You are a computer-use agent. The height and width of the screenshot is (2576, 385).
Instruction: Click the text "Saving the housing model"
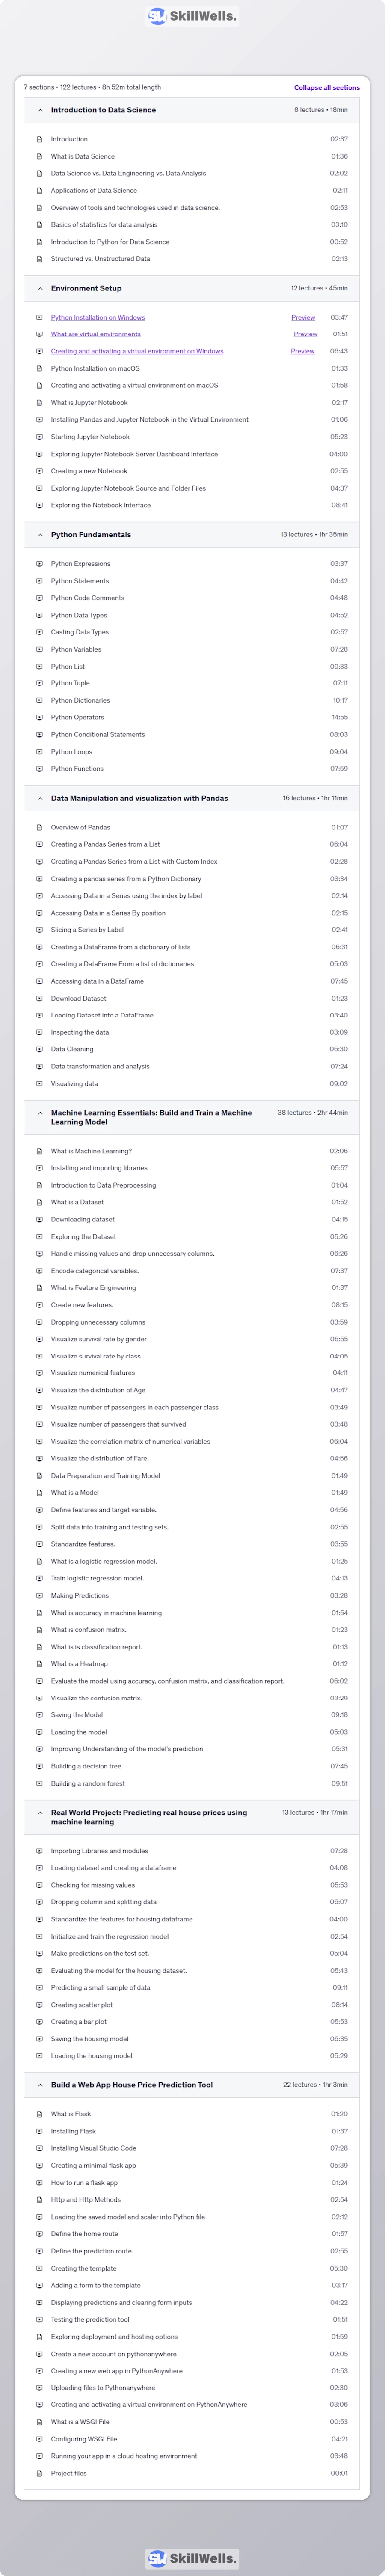click(90, 2039)
